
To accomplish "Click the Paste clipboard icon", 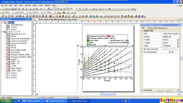I will 37,9.
